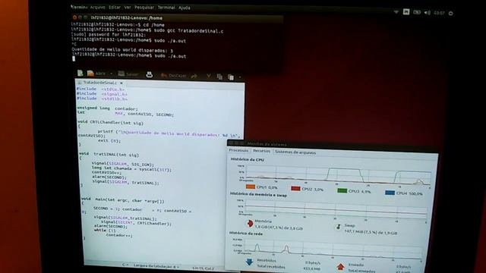Viewport: 486px width, 273px height.
Task: Click the 'void CRTLChandler(int sig)' line
Action: [x=111, y=123]
